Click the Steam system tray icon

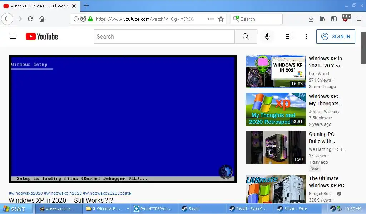[333, 209]
